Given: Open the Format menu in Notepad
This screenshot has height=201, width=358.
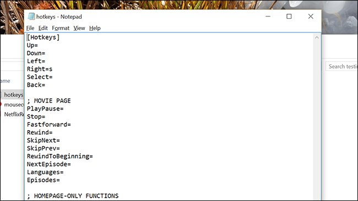Looking at the screenshot, I should [61, 28].
